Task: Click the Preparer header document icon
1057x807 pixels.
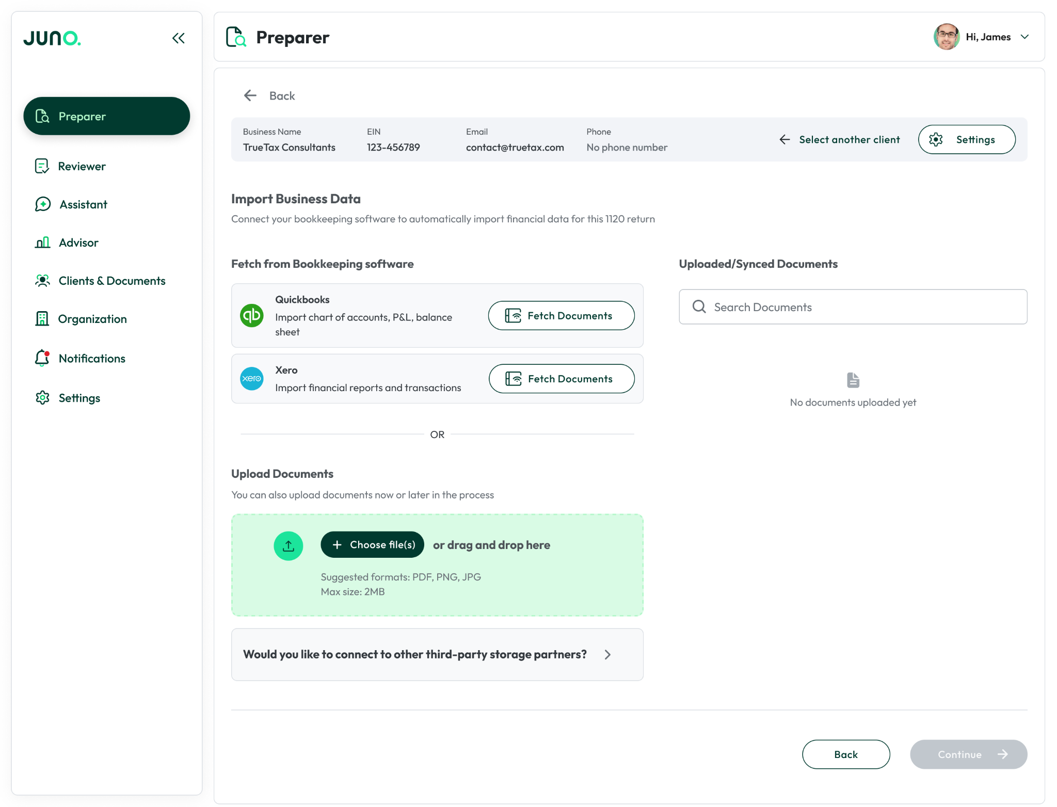Action: (x=236, y=37)
